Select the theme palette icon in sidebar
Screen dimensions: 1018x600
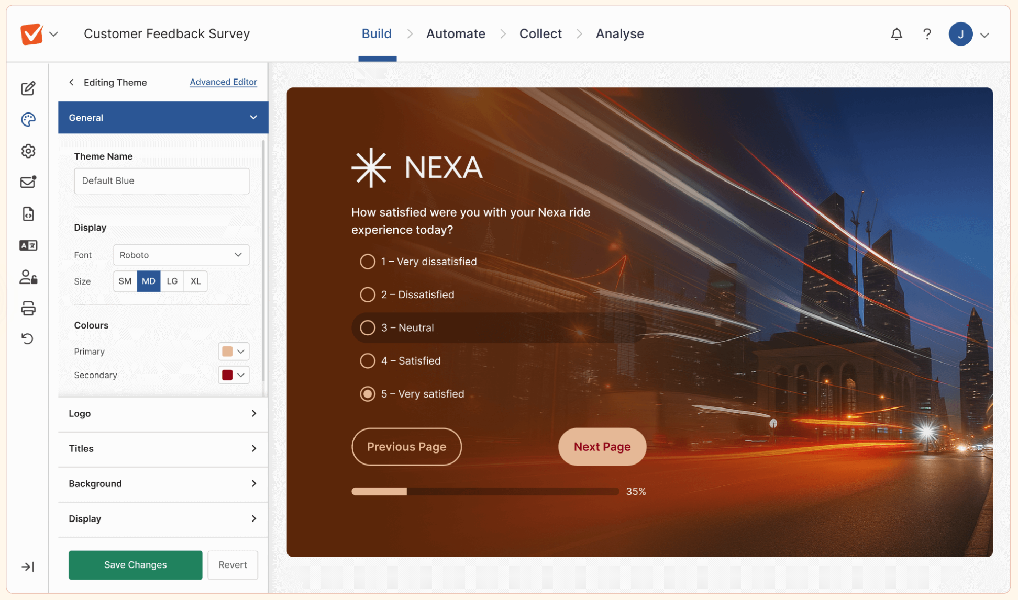(x=28, y=119)
